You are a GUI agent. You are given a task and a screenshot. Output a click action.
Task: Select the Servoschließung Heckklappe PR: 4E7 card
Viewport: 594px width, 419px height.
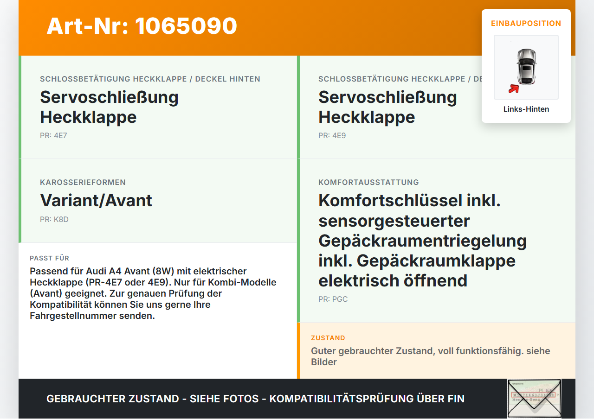[x=158, y=107]
